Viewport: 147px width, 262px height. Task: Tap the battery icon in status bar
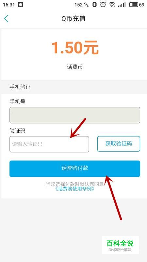point(134,5)
